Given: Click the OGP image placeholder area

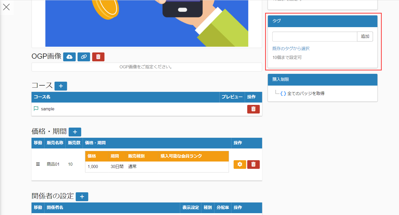Looking at the screenshot, I should (x=146, y=67).
